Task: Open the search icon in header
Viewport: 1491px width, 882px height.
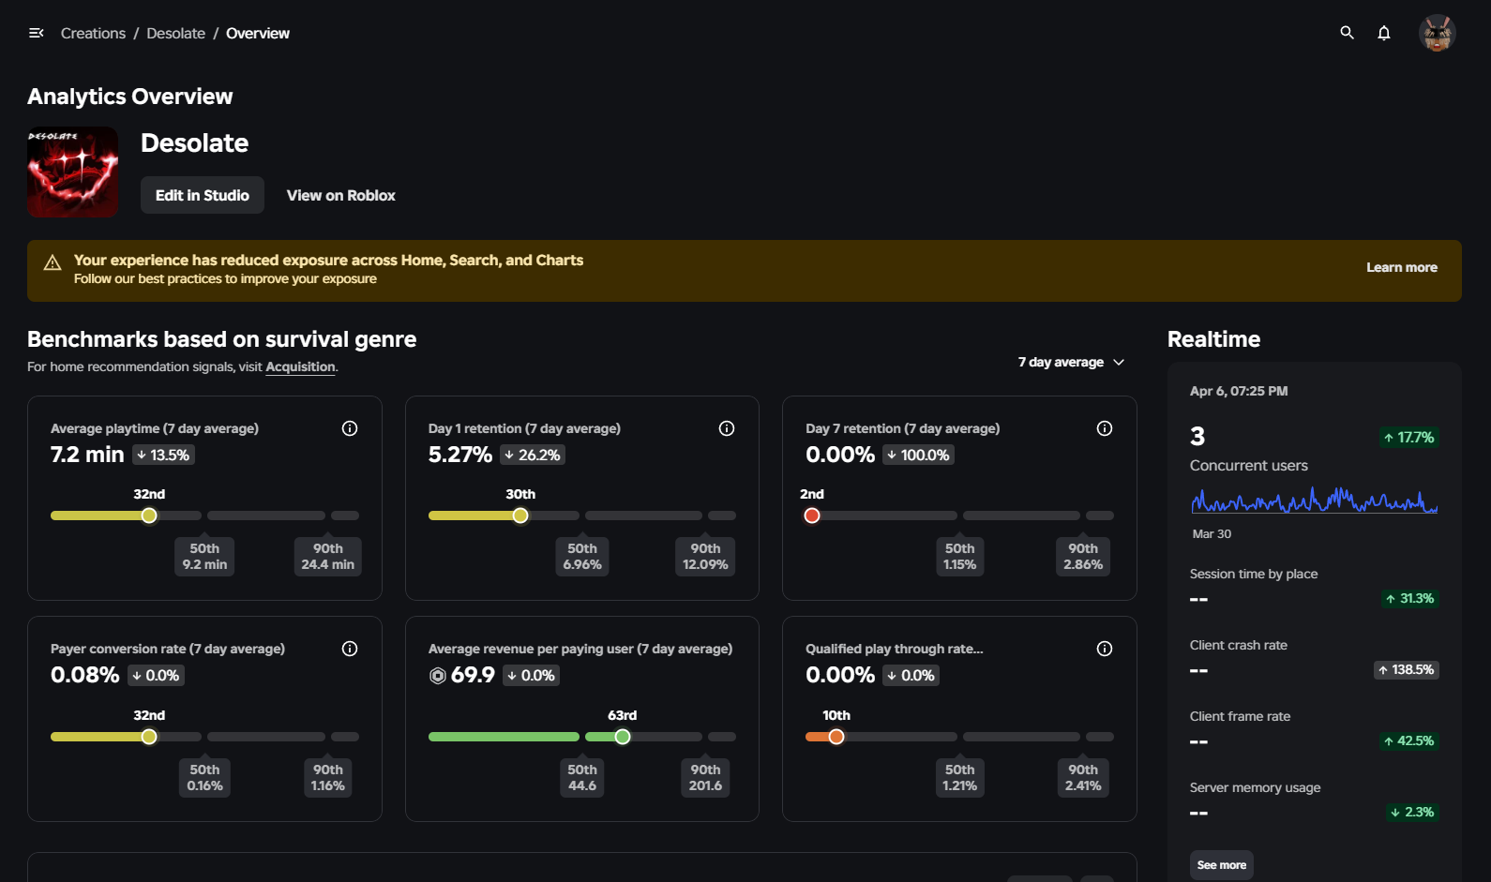Action: 1347,33
